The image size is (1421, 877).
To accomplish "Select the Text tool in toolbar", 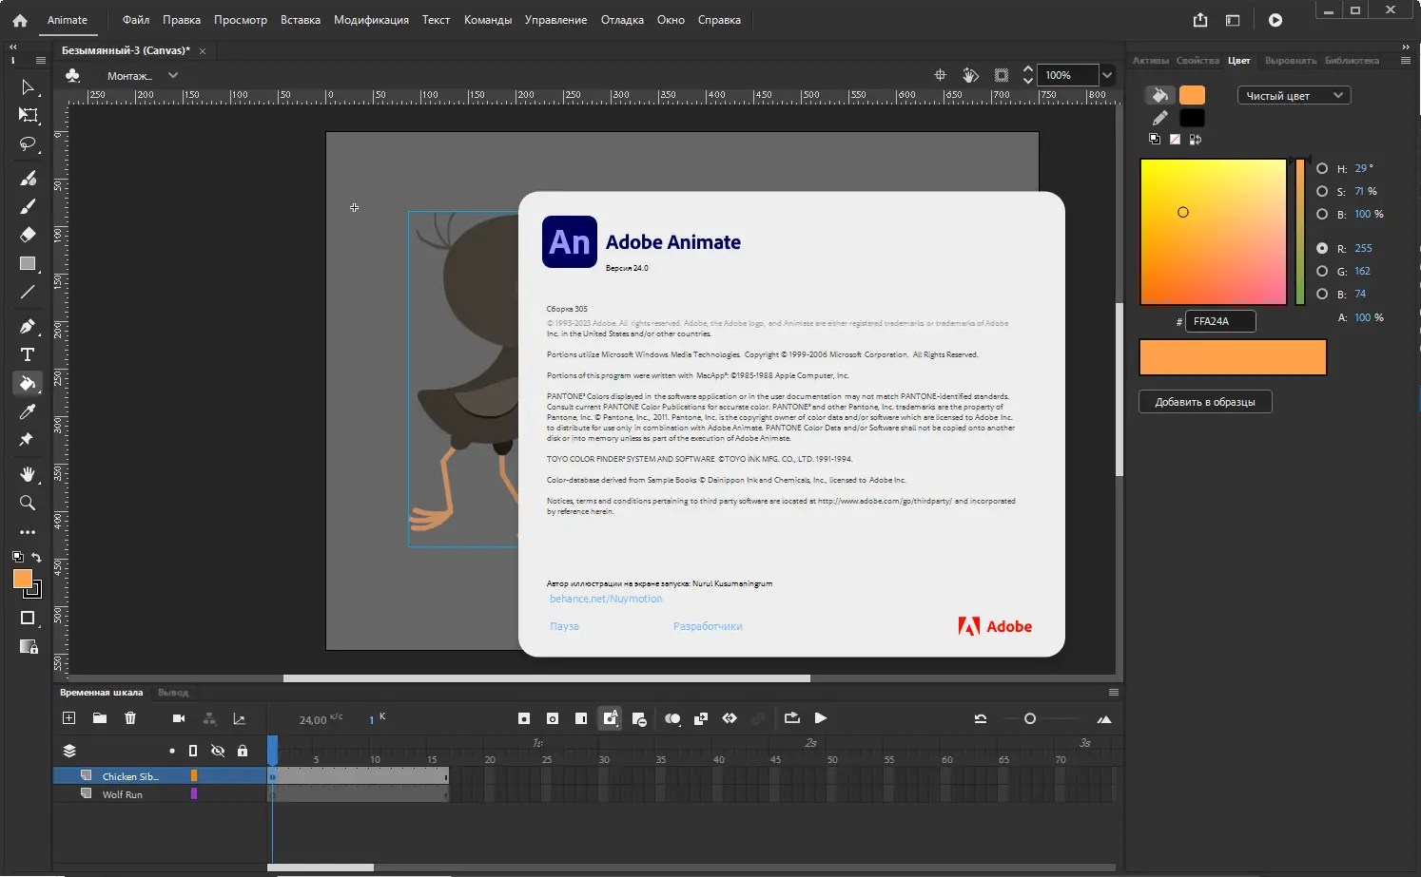I will point(28,354).
